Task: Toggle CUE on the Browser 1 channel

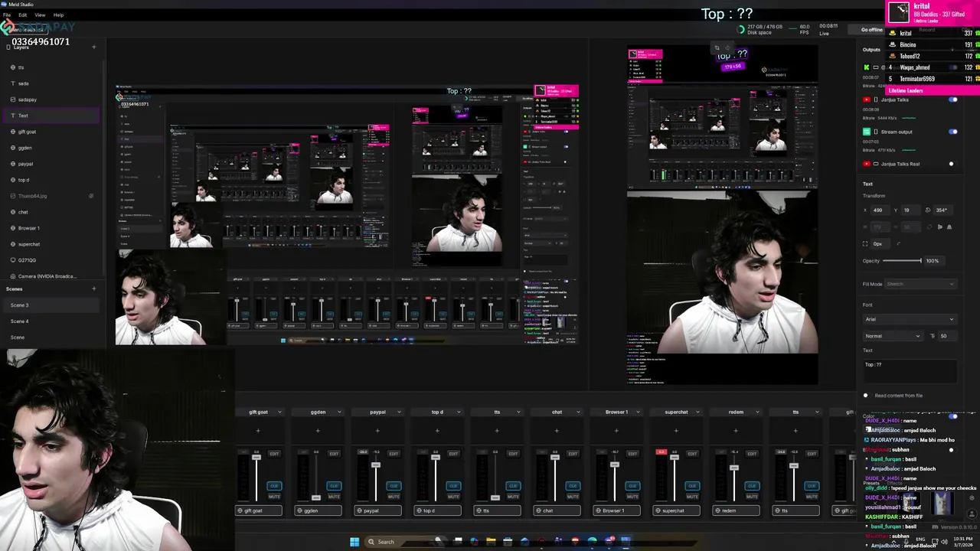Action: tap(632, 486)
